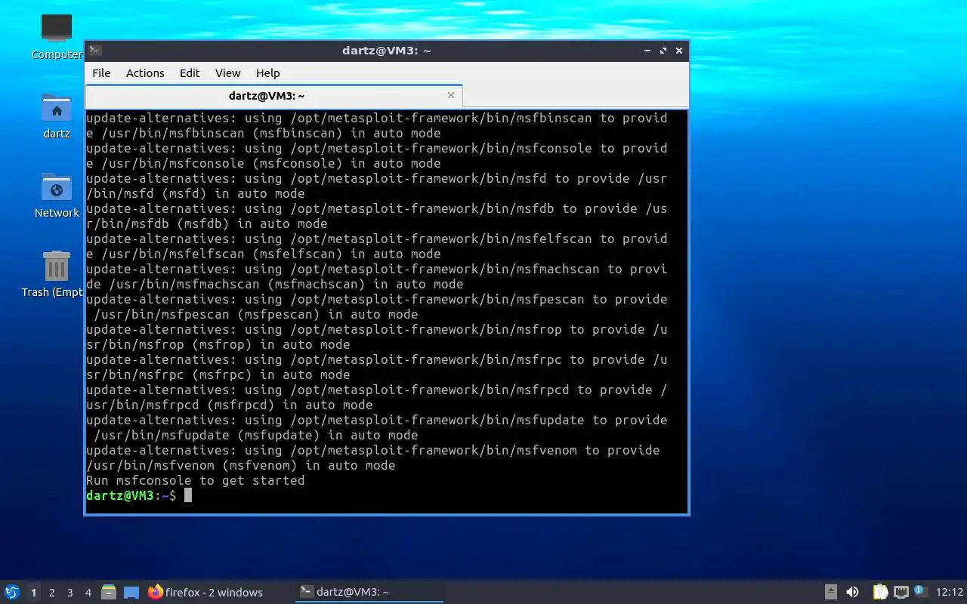Click the text "Run msfconsole to get started"
The image size is (967, 604).
click(195, 480)
